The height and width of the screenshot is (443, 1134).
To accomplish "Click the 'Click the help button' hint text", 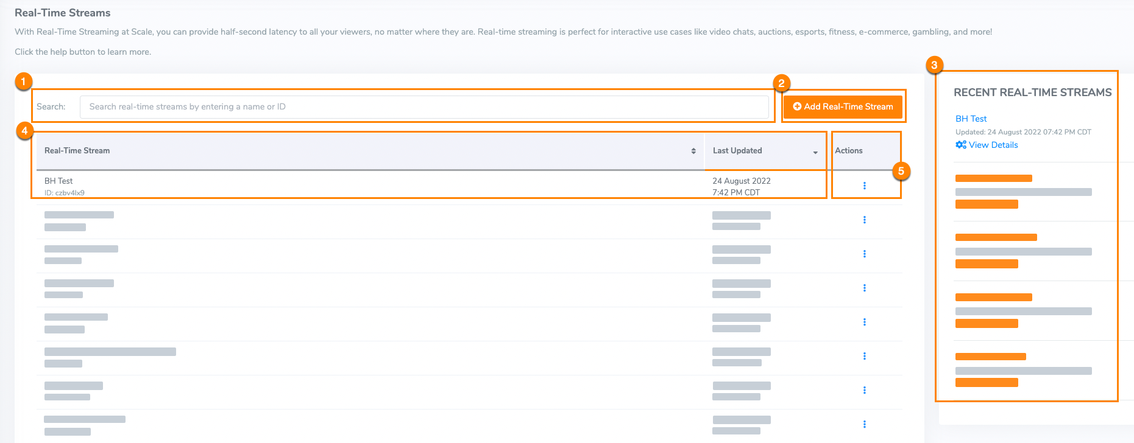I will point(83,52).
